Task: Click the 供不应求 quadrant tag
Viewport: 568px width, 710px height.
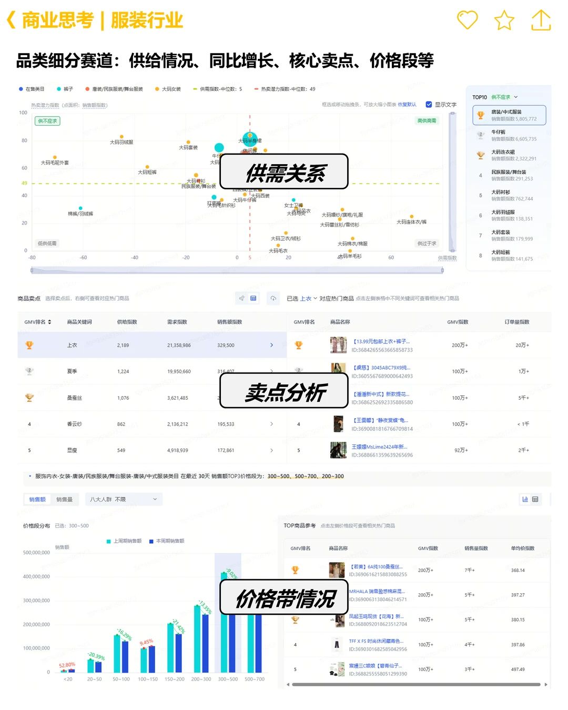Action: pos(47,121)
